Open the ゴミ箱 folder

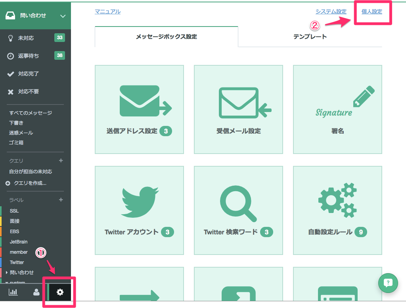(x=16, y=143)
